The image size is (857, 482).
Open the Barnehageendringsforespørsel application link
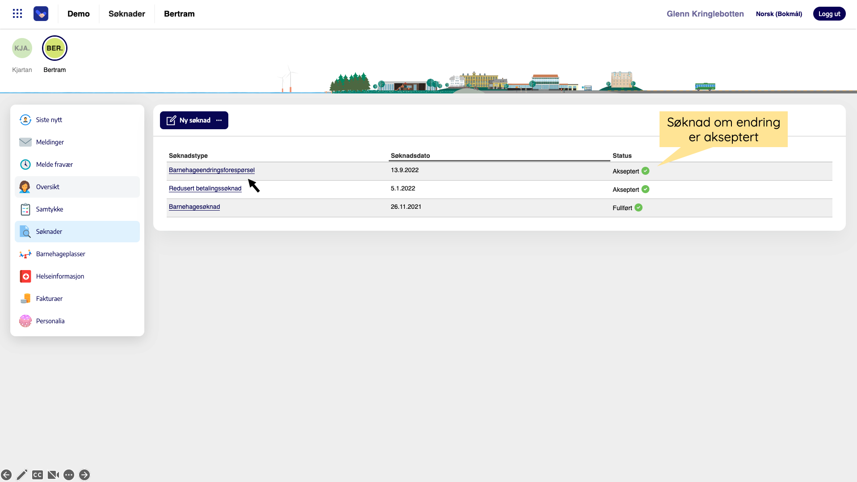click(x=211, y=170)
